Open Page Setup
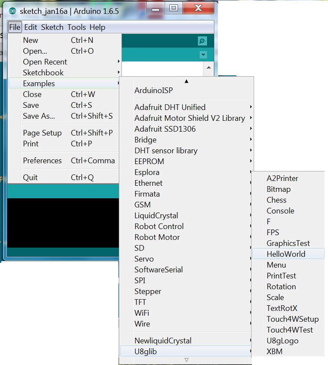The height and width of the screenshot is (365, 328). pos(64,132)
